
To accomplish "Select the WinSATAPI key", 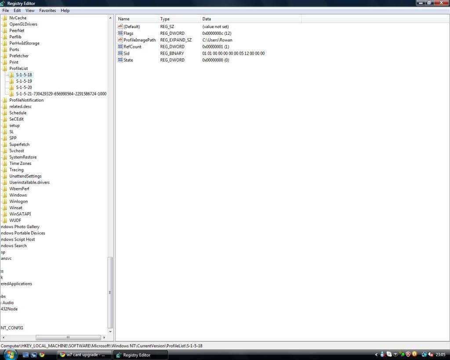I will pos(20,214).
